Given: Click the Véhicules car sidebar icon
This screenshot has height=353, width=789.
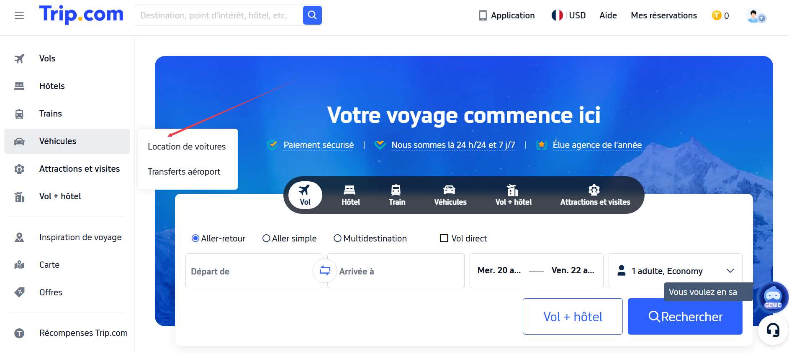Looking at the screenshot, I should [19, 141].
